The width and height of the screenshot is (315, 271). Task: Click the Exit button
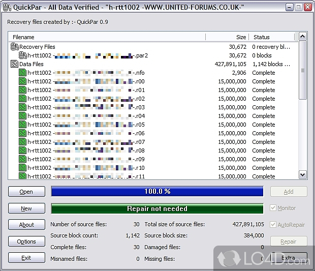pyautogui.click(x=26, y=258)
